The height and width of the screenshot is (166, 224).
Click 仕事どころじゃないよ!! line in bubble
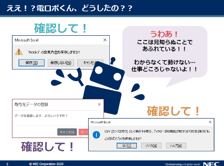tap(164, 69)
